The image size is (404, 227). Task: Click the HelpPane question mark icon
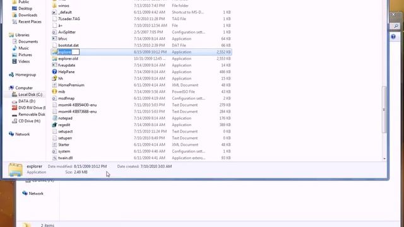coord(54,72)
